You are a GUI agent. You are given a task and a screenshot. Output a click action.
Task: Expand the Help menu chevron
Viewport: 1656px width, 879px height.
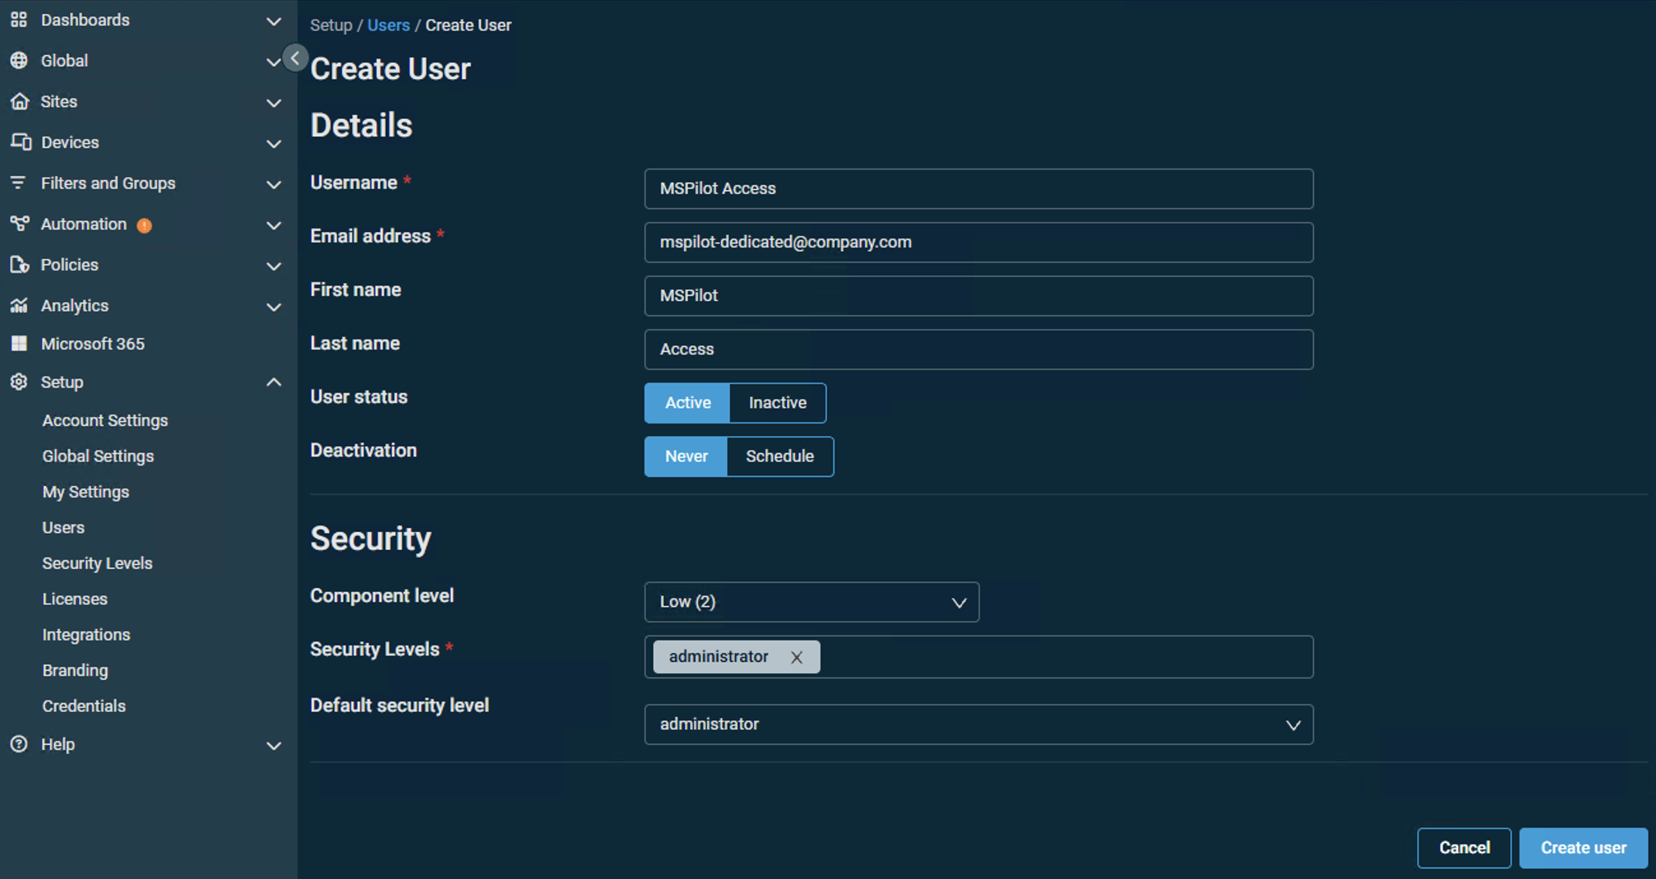[x=274, y=746]
